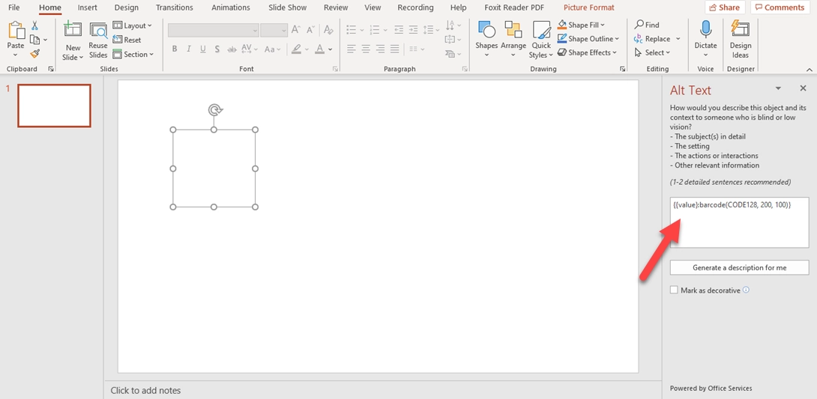817x399 pixels.
Task: Center the text alignment
Action: point(366,49)
